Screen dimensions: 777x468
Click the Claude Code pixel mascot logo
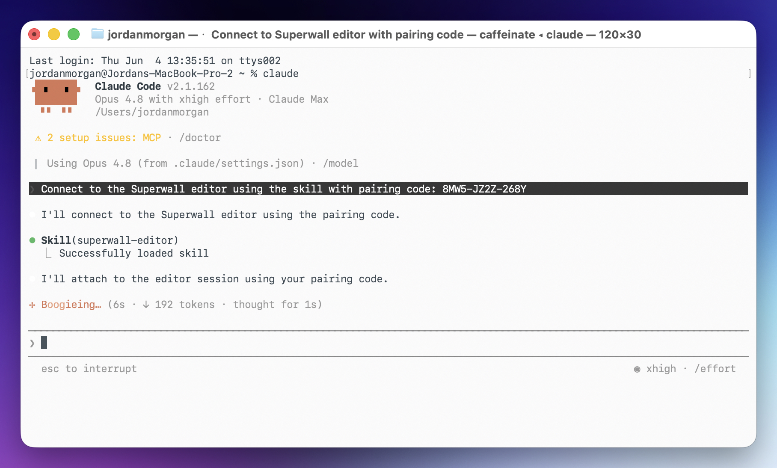click(x=56, y=96)
